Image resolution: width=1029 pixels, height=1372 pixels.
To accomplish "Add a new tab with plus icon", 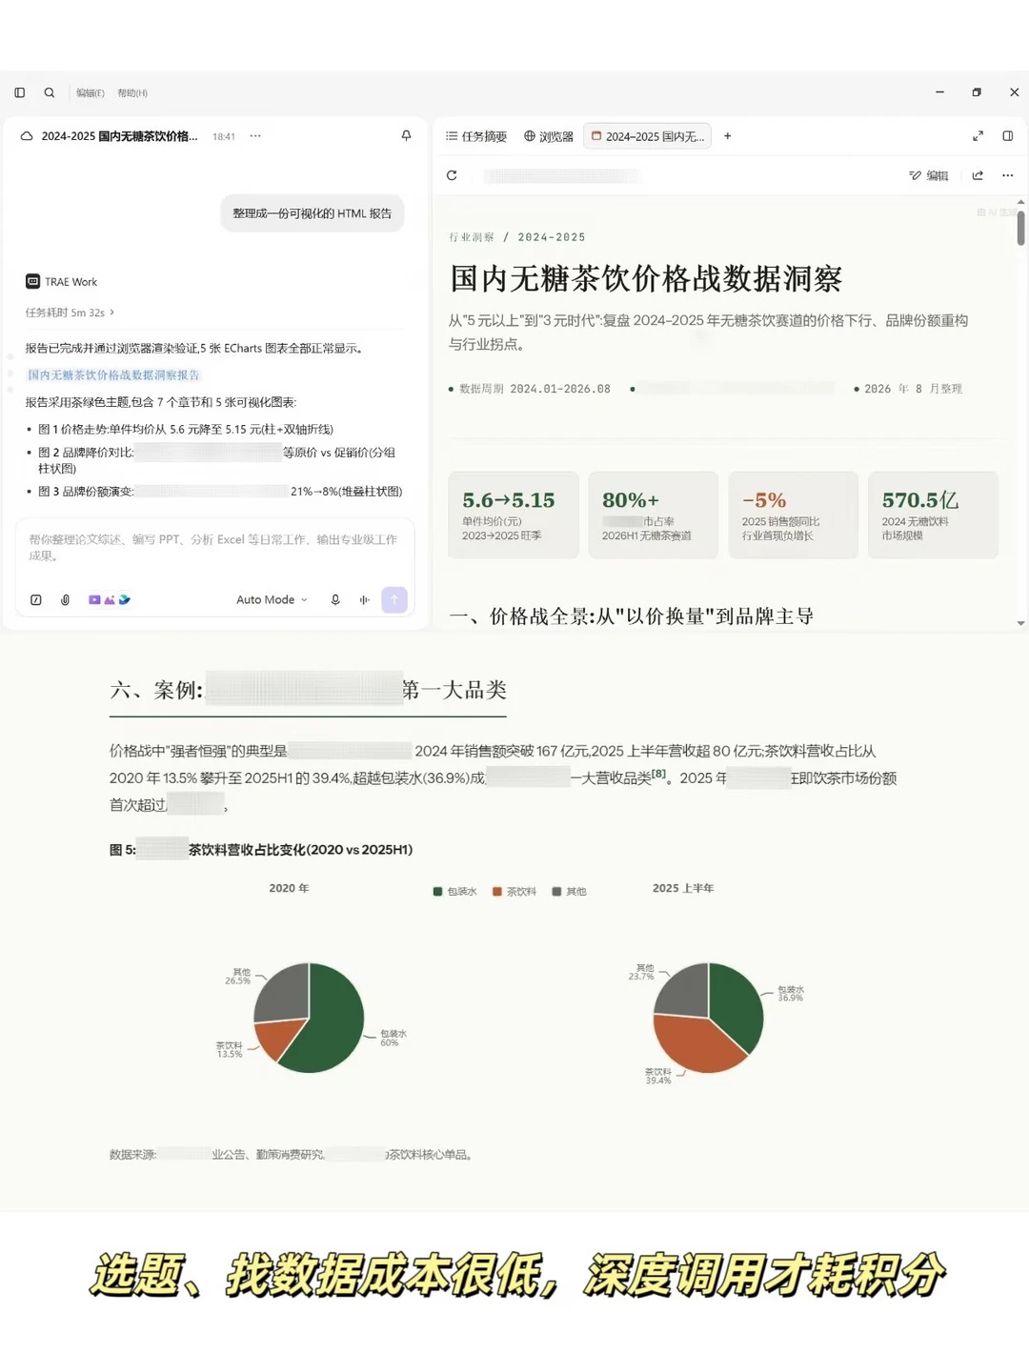I will point(728,136).
